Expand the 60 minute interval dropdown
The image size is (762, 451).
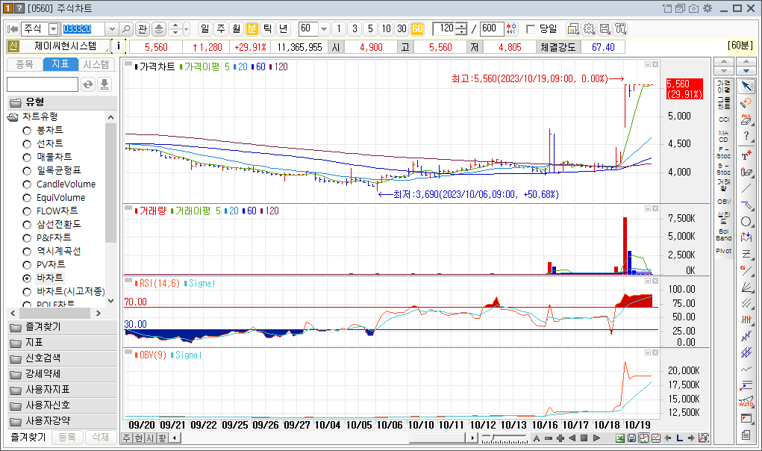(324, 29)
